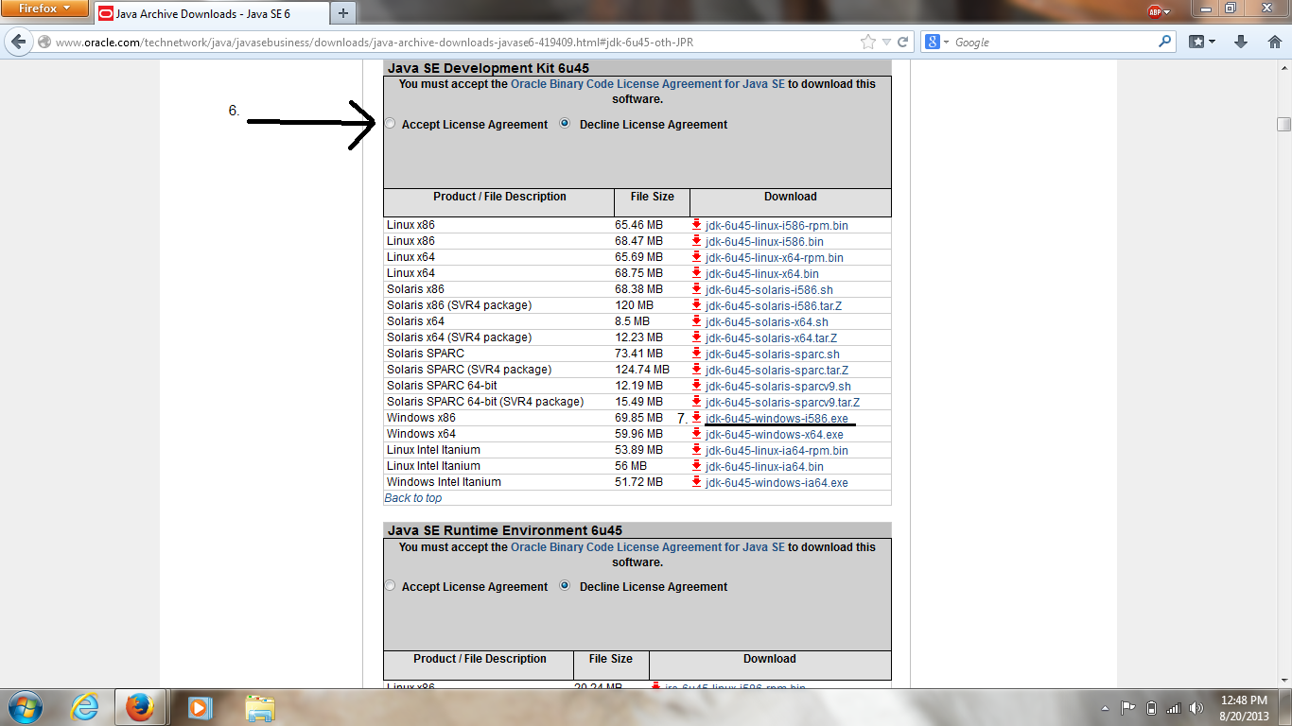
Task: Click the Firefox taskbar icon
Action: (140, 707)
